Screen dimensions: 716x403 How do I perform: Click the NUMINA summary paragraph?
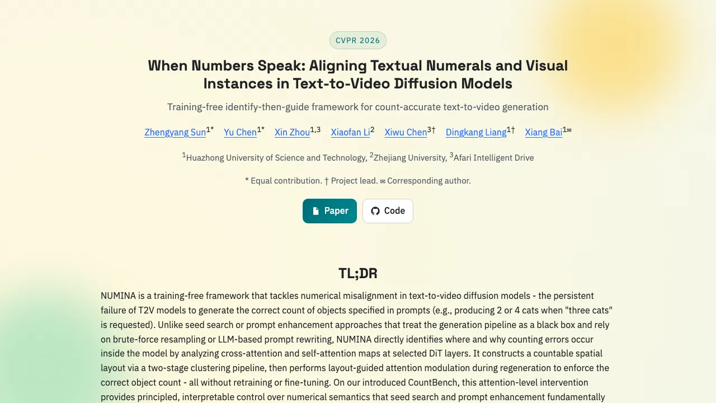coord(358,346)
